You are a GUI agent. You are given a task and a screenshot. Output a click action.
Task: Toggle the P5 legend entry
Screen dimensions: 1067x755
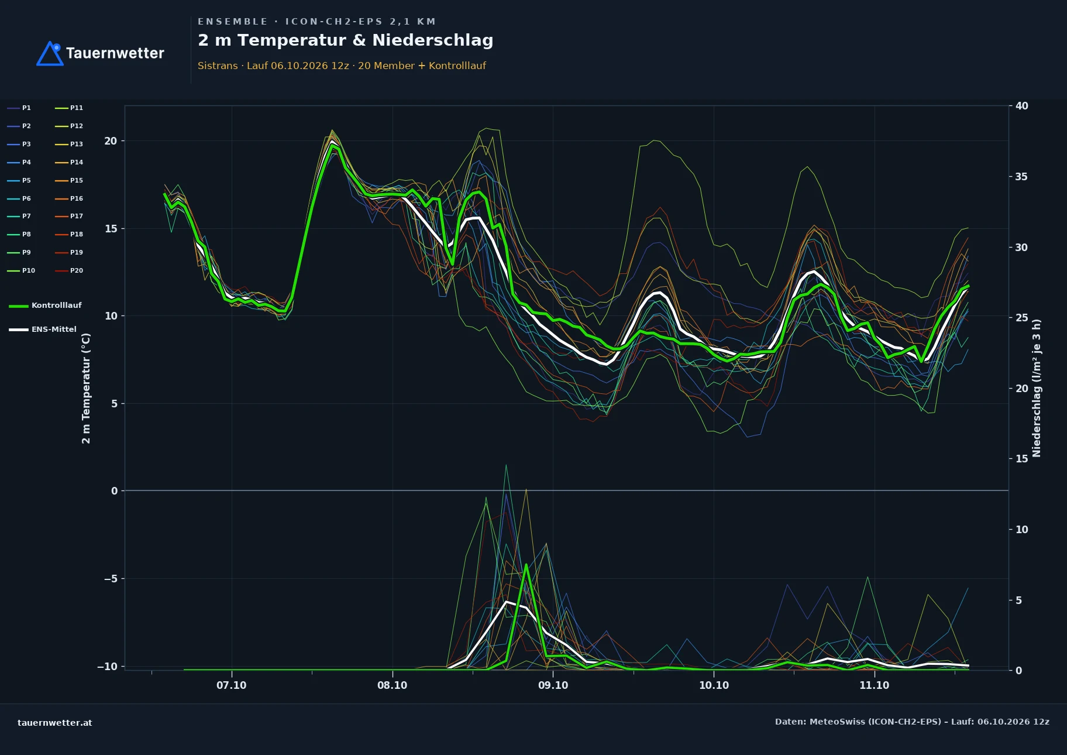pos(19,180)
